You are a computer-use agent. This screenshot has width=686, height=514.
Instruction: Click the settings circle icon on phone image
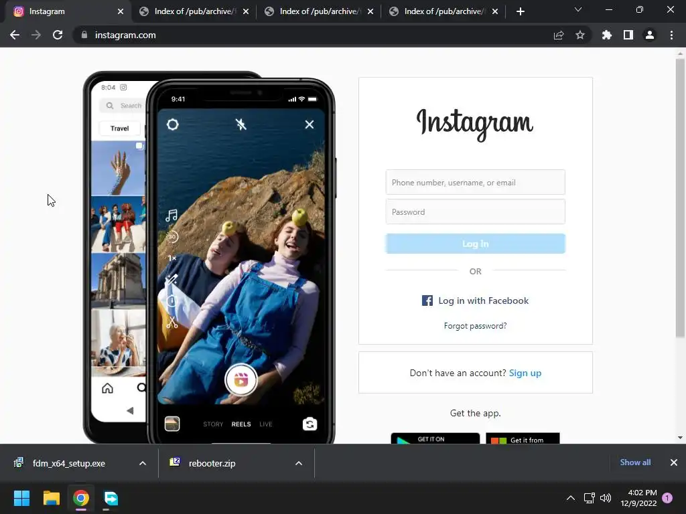click(x=172, y=124)
